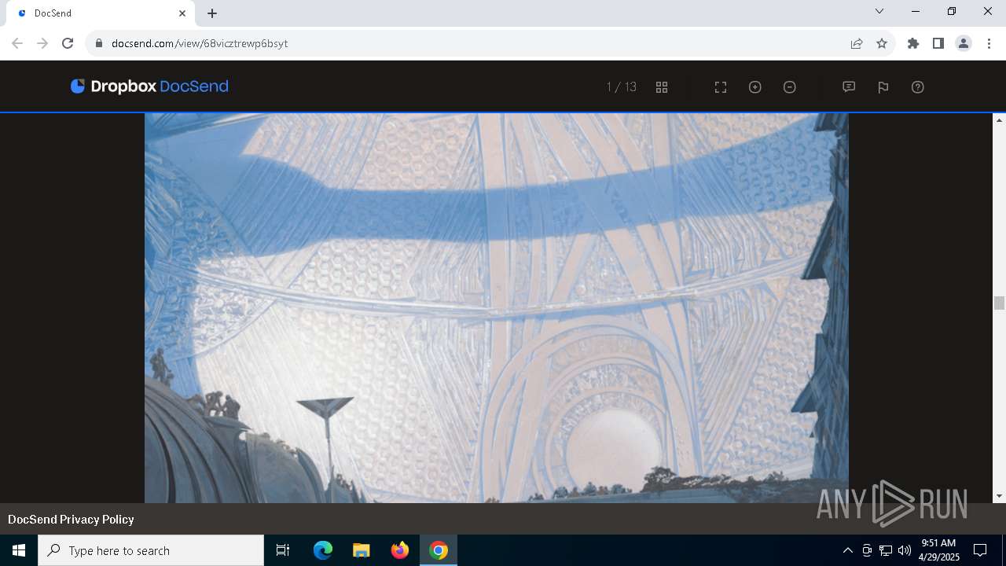Go back in browser history
The width and height of the screenshot is (1006, 566).
click(17, 43)
